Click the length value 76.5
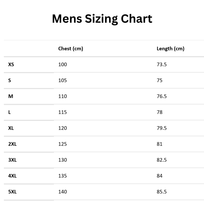The image size is (204, 204). [x=162, y=96]
